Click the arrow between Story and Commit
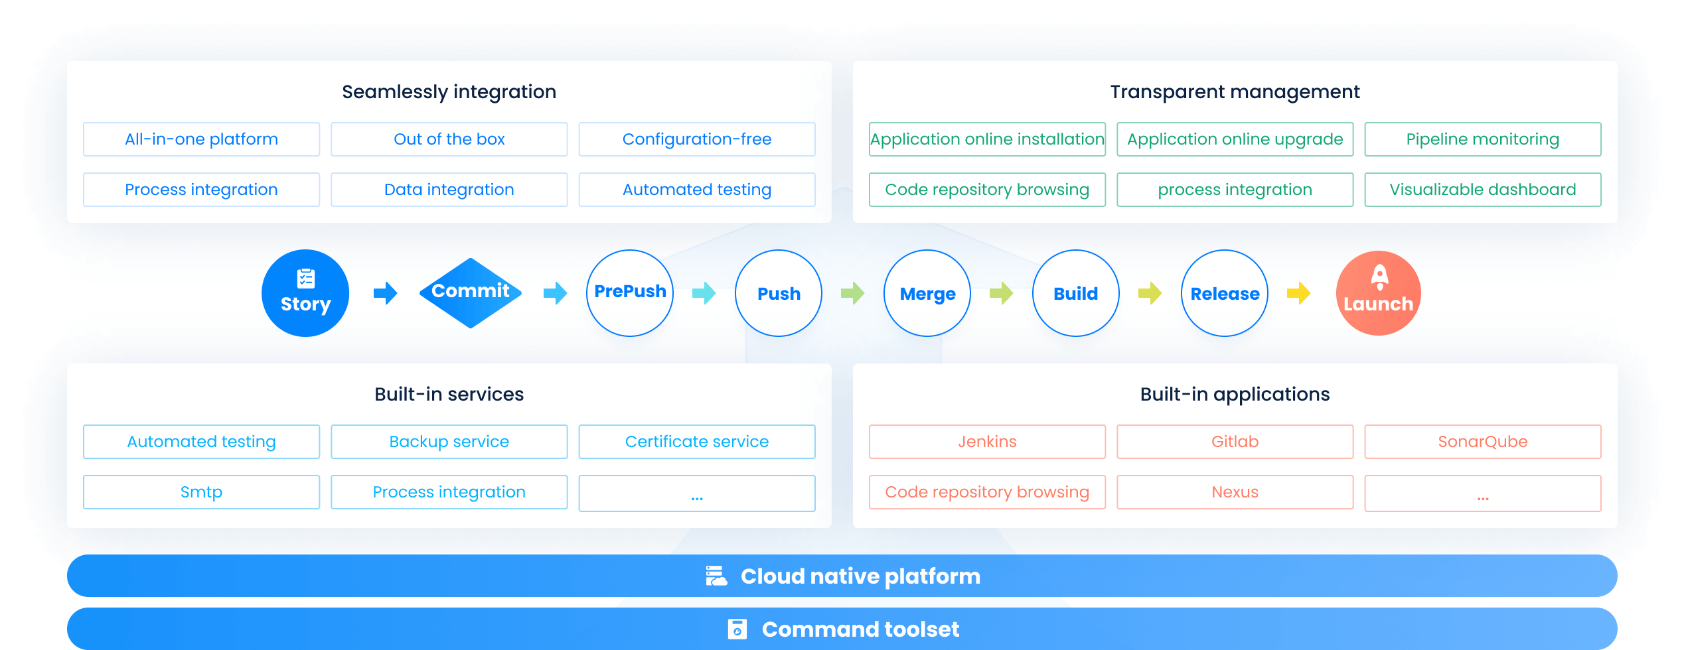Viewport: 1684px width, 650px height. click(x=385, y=293)
